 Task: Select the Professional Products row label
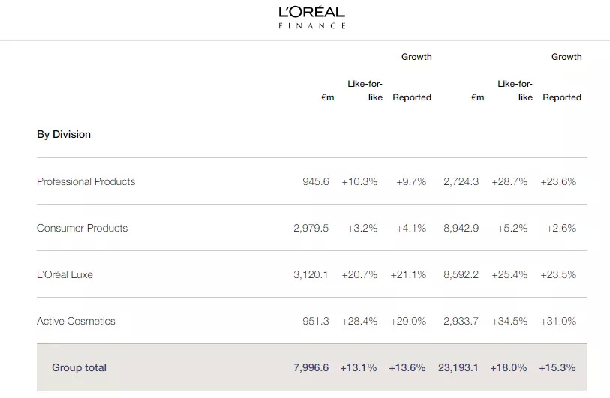(86, 181)
